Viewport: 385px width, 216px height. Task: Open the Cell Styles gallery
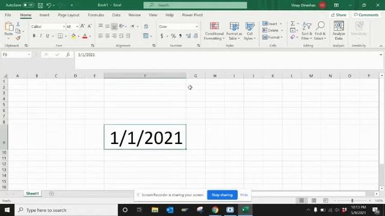pos(250,31)
